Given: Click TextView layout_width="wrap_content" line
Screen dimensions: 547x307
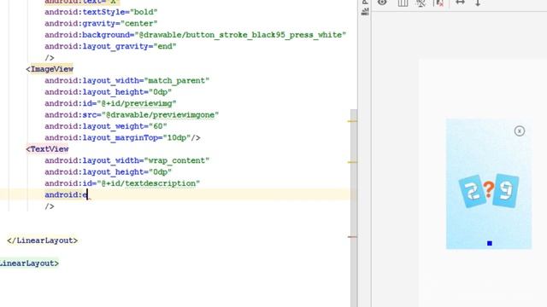Looking at the screenshot, I should pyautogui.click(x=127, y=160).
